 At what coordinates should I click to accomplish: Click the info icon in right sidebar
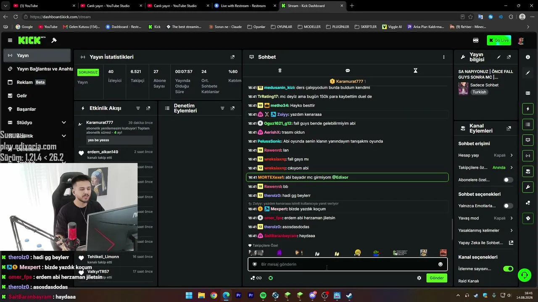coord(528,57)
